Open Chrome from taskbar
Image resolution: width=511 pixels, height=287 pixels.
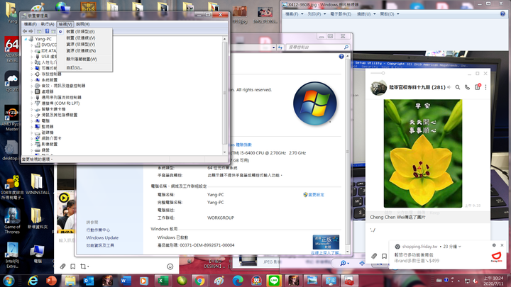pyautogui.click(x=199, y=281)
